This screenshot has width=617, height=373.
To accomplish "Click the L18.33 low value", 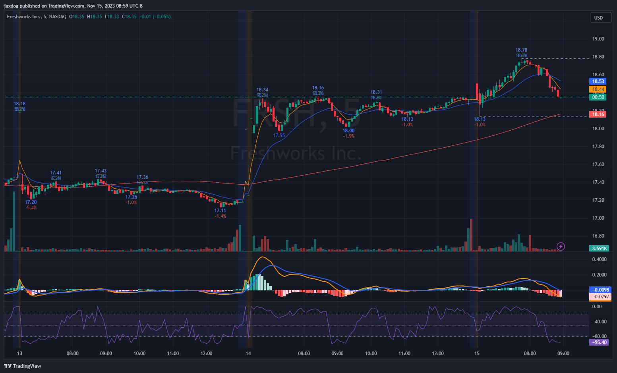I will 112,17.
